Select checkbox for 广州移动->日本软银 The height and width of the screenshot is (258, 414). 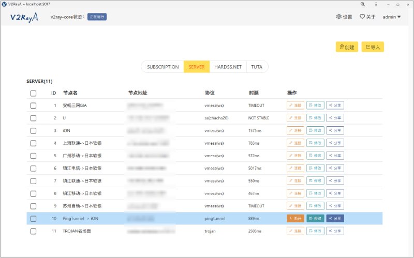(33, 156)
